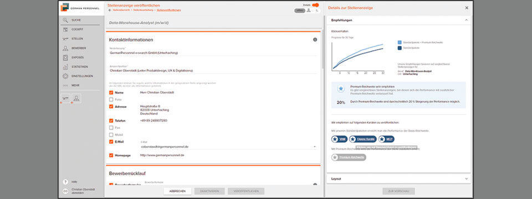Open the Hilfe question mark icon

(x=65, y=182)
